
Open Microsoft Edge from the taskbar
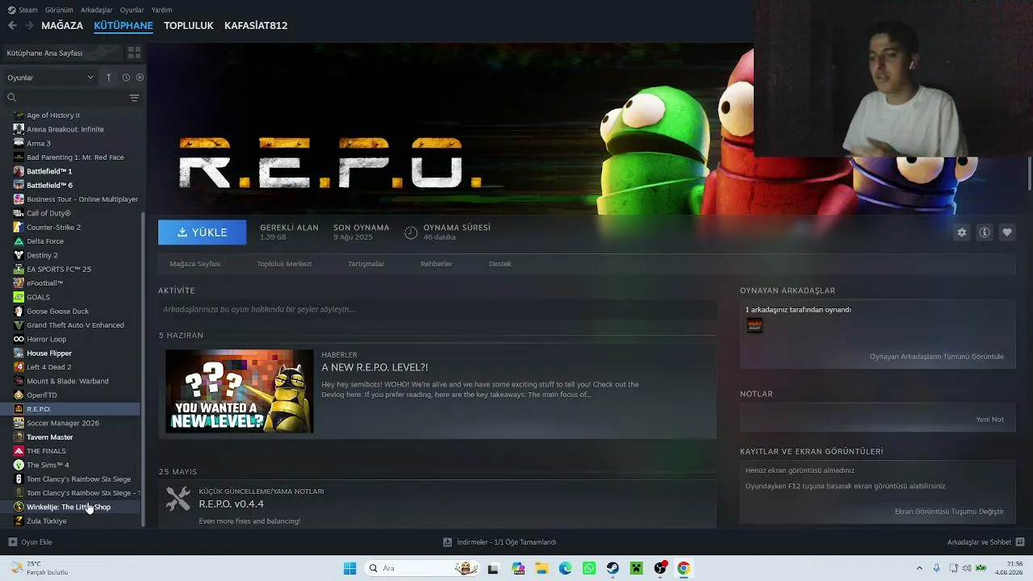click(x=565, y=568)
